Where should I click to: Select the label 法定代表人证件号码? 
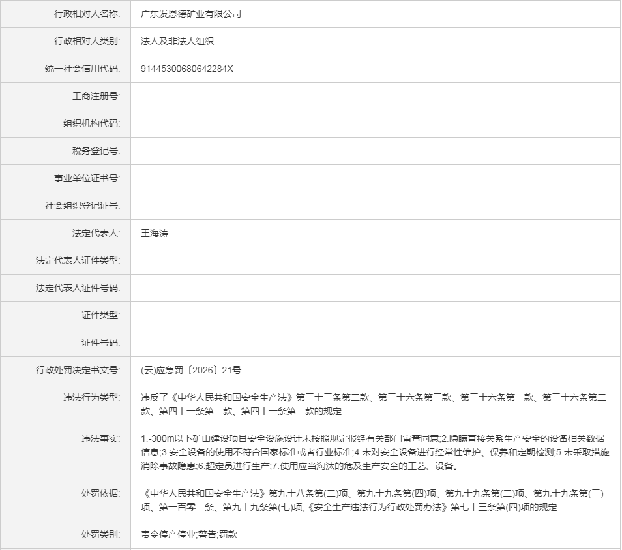pyautogui.click(x=78, y=288)
